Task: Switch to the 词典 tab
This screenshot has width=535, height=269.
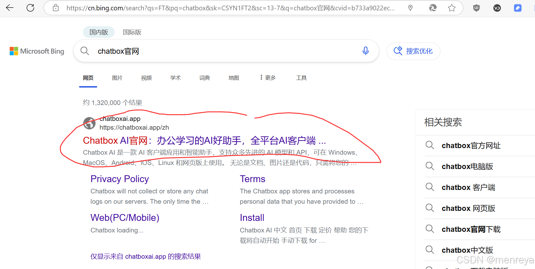Action: (204, 78)
